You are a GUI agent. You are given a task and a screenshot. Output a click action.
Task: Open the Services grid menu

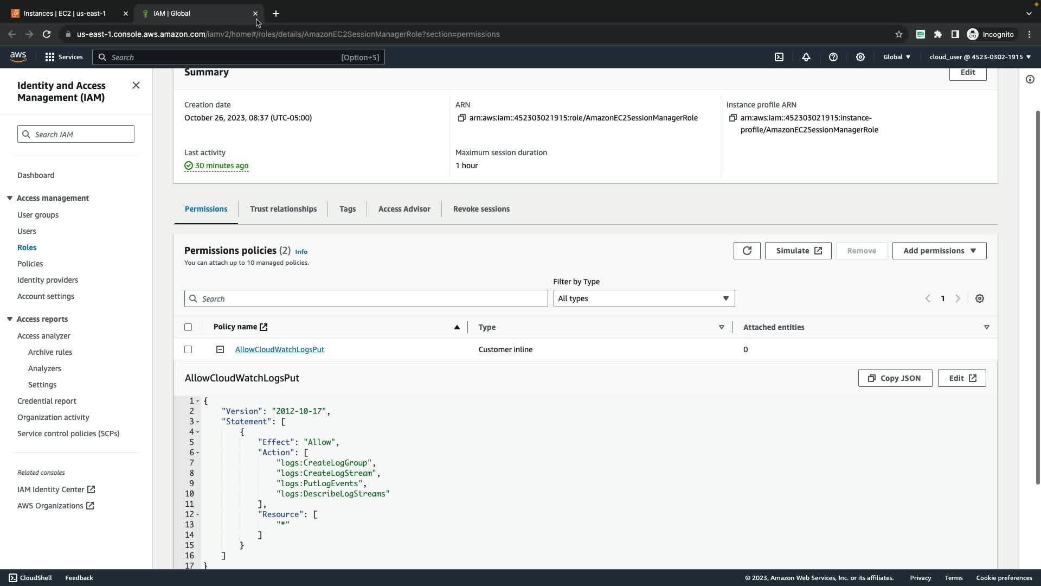pos(50,57)
